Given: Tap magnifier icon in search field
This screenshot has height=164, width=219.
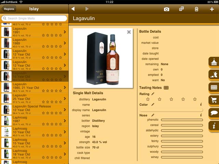Looking at the screenshot, I should 4,18.
